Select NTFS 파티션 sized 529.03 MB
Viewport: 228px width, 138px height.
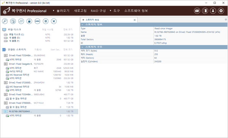[x=40, y=68]
